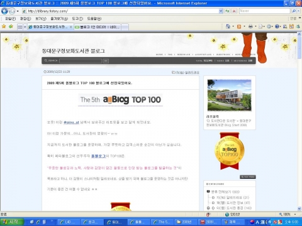Click the Print icon
302x226 pixels.
250,26
